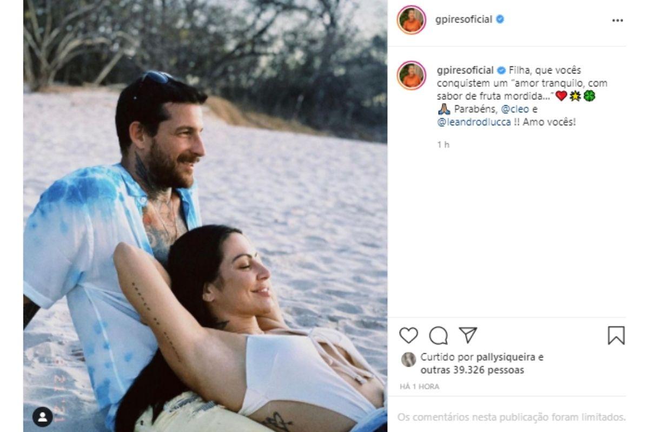
Task: Open gpiresoficial header username link
Action: 463,19
